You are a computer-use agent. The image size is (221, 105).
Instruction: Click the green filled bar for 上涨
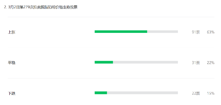point(121,32)
